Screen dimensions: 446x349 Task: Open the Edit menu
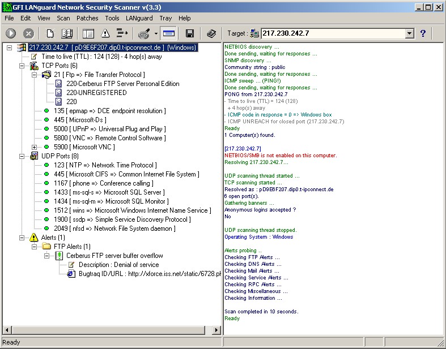coord(26,18)
